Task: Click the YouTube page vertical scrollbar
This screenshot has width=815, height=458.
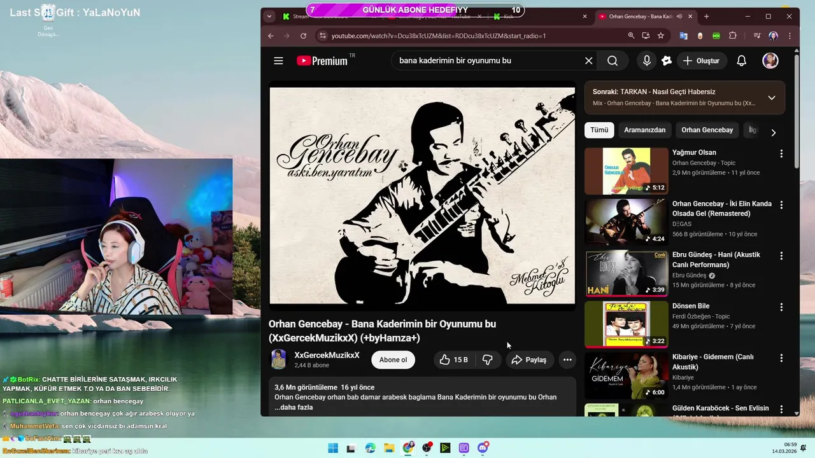Action: [797, 111]
